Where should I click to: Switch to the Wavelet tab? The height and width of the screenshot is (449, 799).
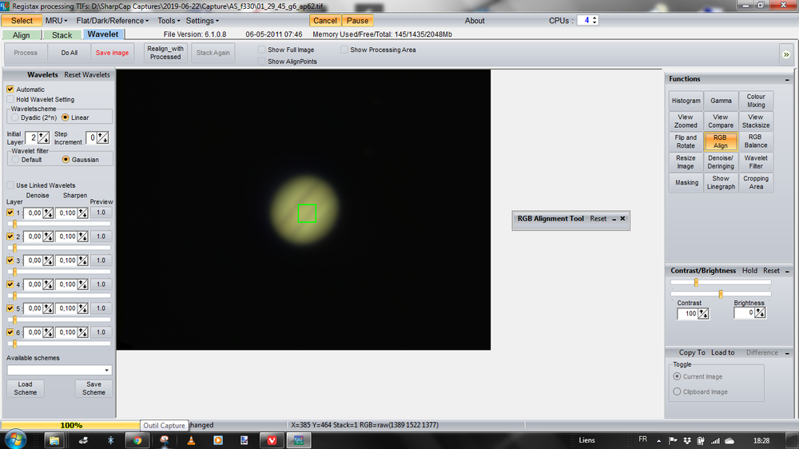(103, 34)
